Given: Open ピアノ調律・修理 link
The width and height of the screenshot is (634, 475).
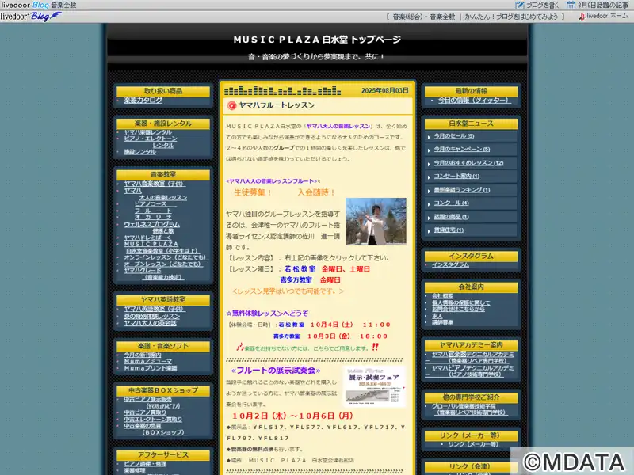Looking at the screenshot, I should click(x=145, y=464).
